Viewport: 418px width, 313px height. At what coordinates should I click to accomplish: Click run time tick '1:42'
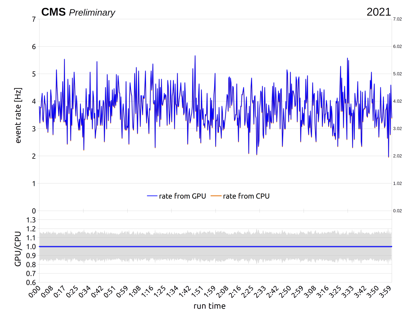(x=185, y=292)
